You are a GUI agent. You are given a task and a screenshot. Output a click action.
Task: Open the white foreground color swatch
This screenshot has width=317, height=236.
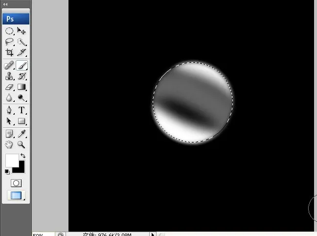(x=12, y=160)
